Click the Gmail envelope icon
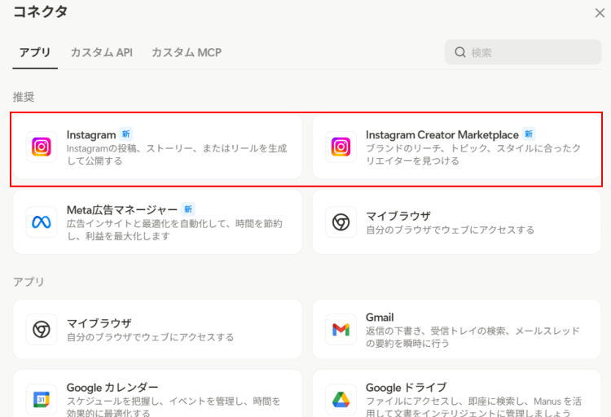 click(341, 330)
